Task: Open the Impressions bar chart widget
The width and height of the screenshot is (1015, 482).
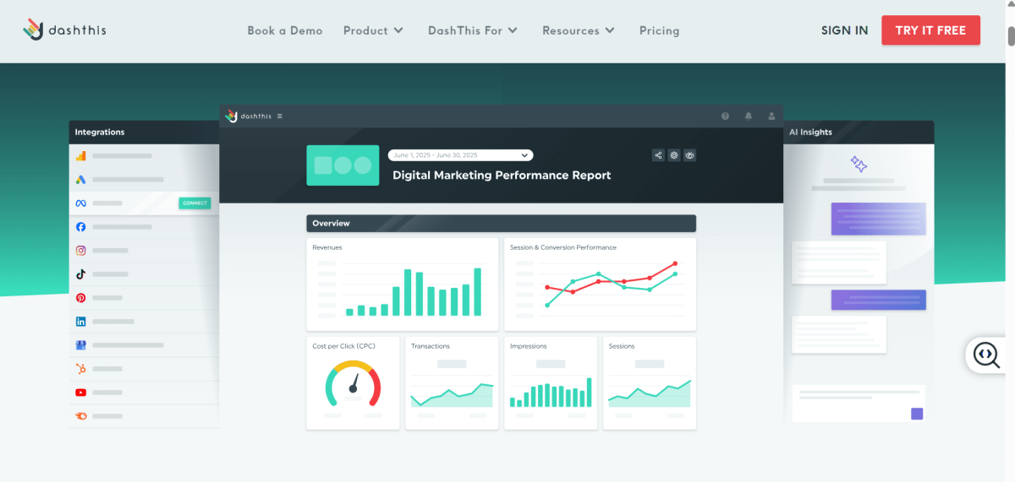Action: coord(551,383)
